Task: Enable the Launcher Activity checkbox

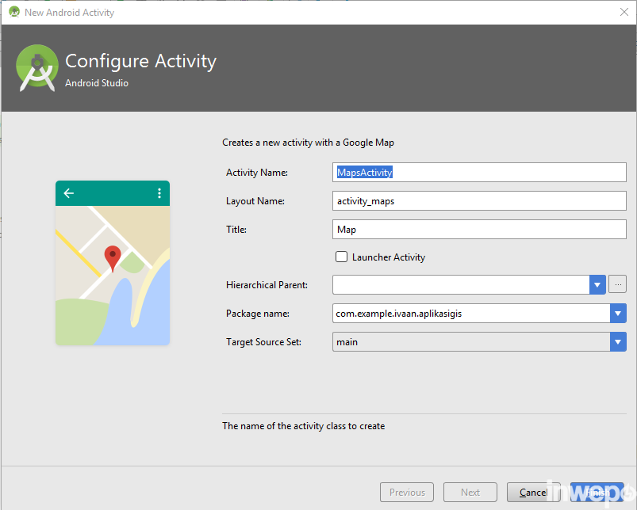Action: (342, 257)
